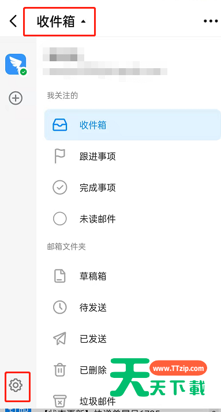The width and height of the screenshot is (221, 412).
Task: Go back with the left arrow
Action: pyautogui.click(x=13, y=21)
